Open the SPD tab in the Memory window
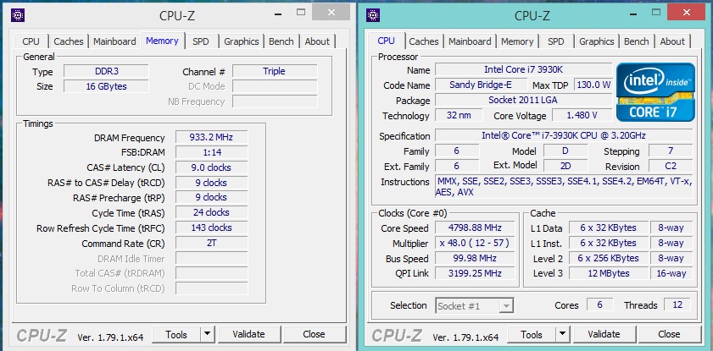Viewport: 713px width, 351px height. (x=201, y=41)
